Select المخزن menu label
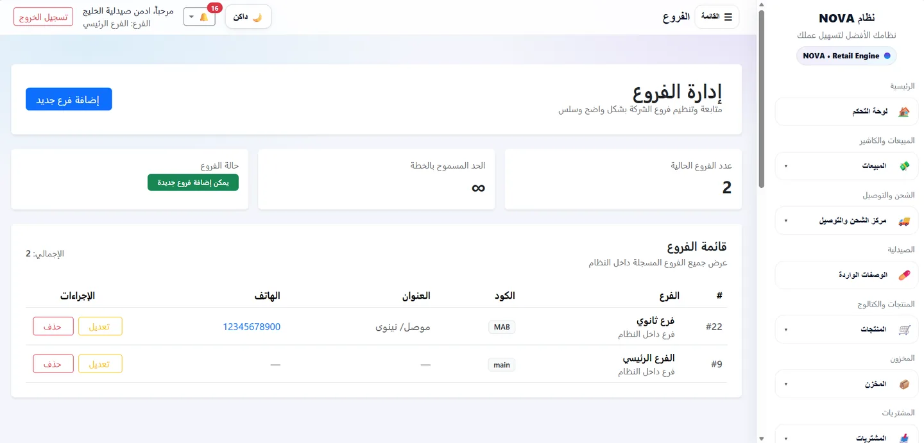This screenshot has height=443, width=924. (x=875, y=384)
